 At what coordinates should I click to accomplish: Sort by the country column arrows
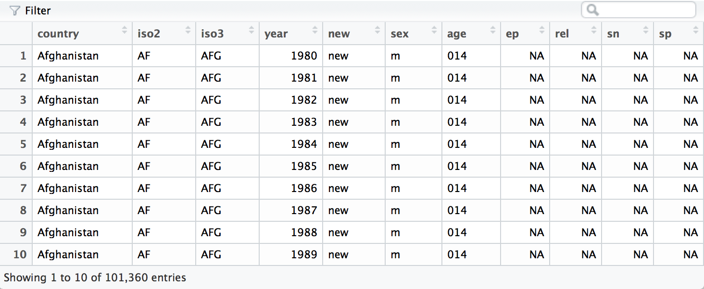(x=125, y=30)
